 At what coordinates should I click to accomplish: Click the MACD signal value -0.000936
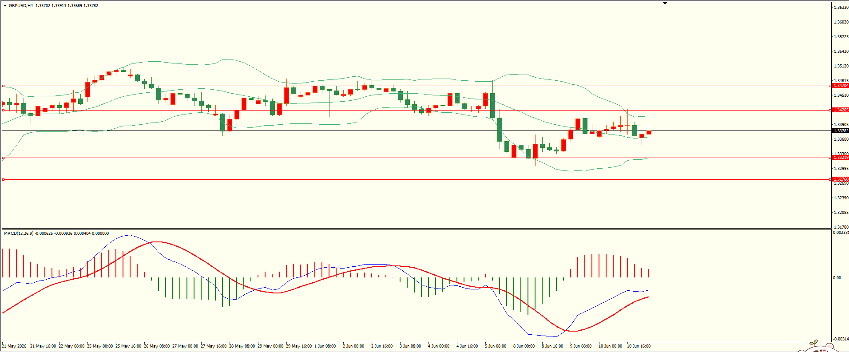63,233
